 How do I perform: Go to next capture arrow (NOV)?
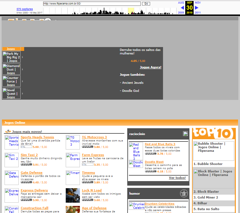[x=197, y=8]
